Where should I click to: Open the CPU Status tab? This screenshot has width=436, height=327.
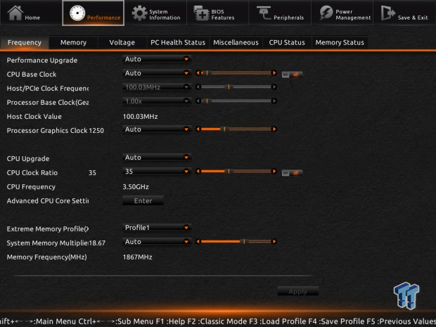pos(287,42)
